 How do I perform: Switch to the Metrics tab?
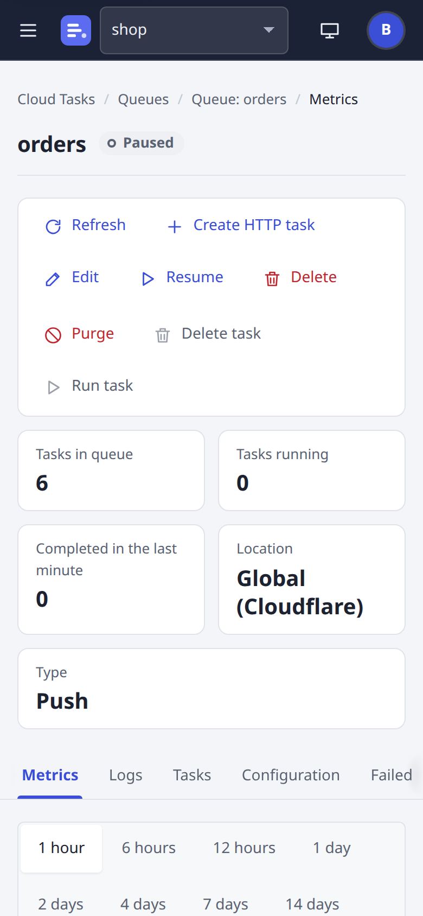point(50,775)
